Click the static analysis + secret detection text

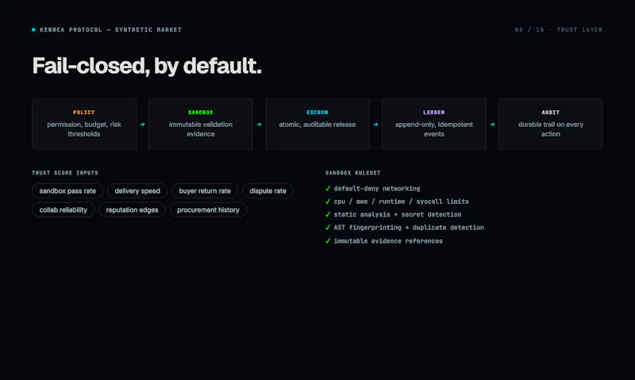398,214
